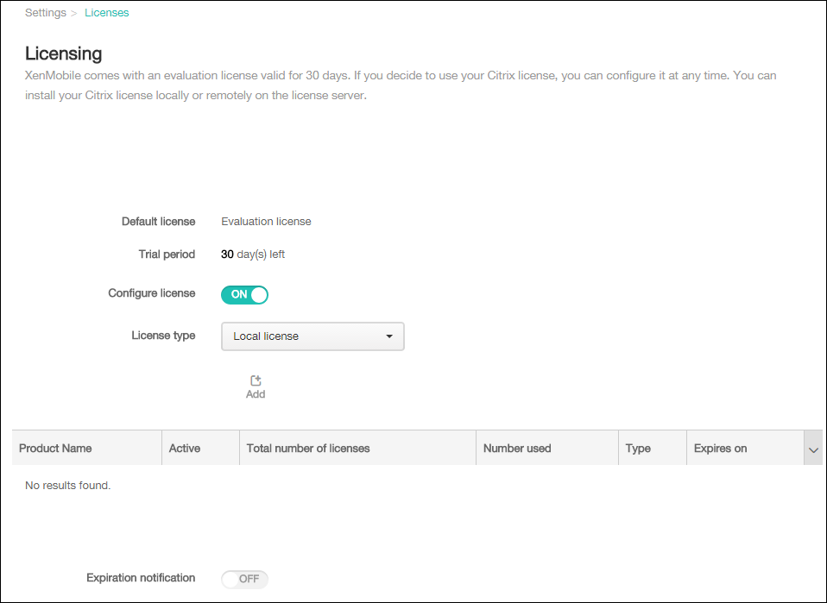
Task: Sort by the Number used column
Action: click(517, 449)
